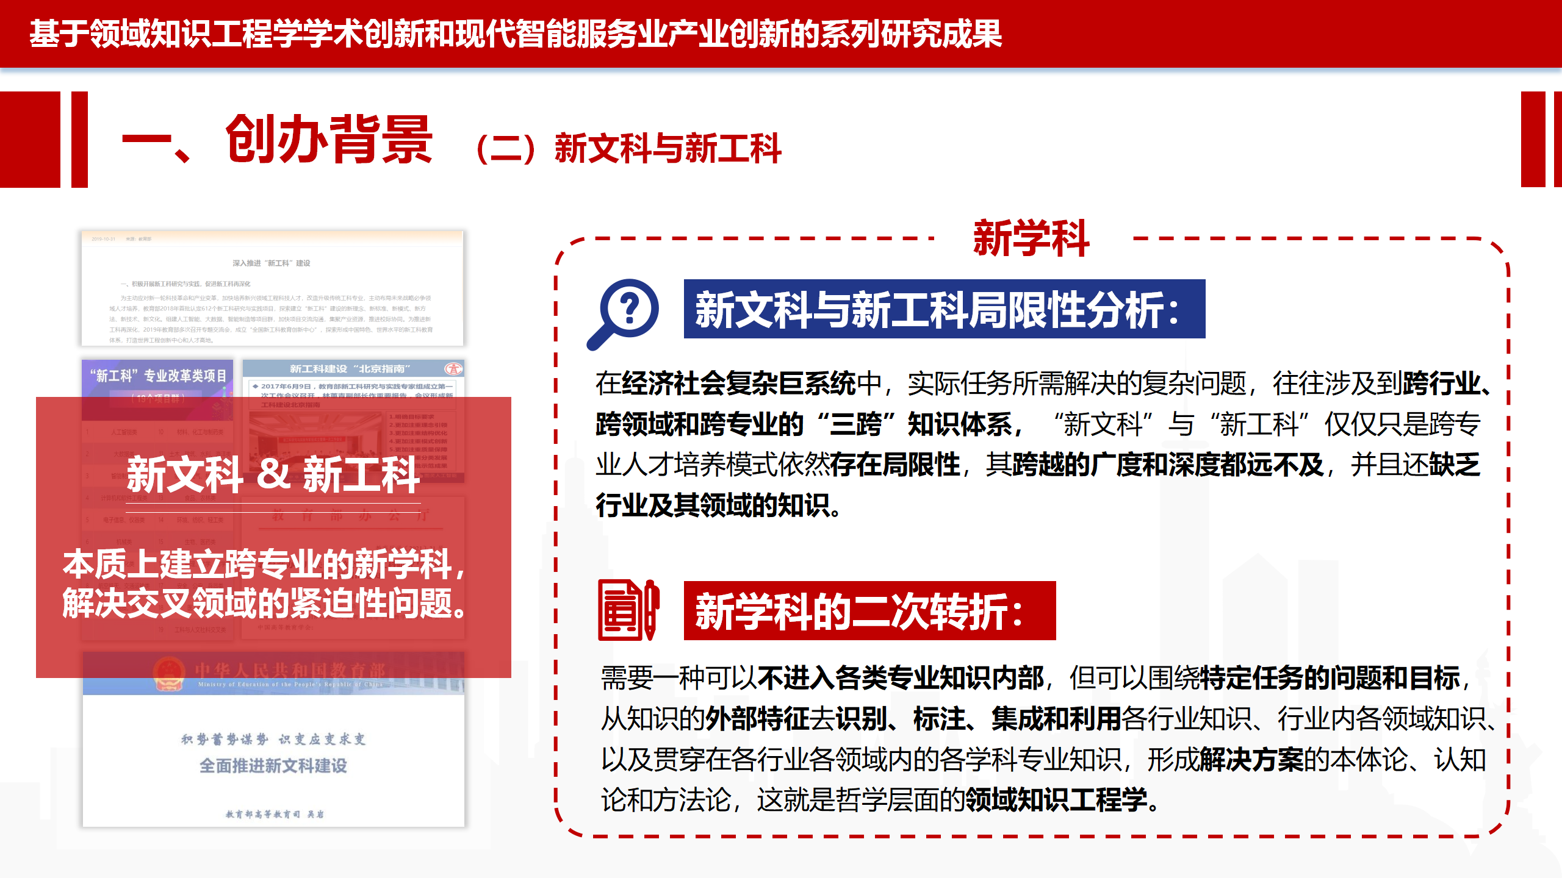
Task: Select the red banner title 基于领域知识工程学…系列研究成果
Action: pyautogui.click(x=516, y=34)
